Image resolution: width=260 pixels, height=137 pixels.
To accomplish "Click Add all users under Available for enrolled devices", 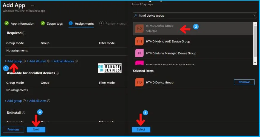I will [36, 101].
